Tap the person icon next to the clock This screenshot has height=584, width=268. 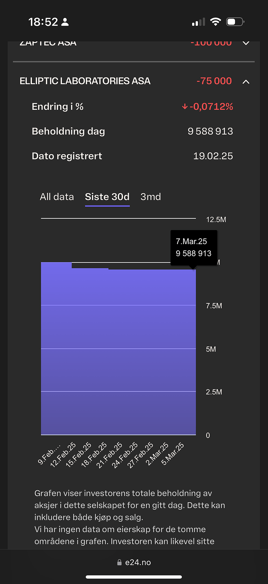65,22
